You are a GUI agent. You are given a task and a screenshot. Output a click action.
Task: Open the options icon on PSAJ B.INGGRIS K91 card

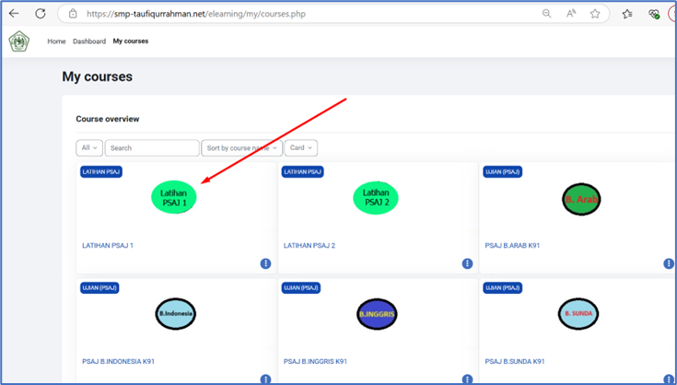coord(467,379)
